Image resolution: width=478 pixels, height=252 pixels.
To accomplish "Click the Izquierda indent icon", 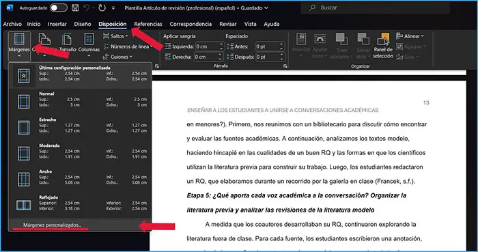I will point(168,46).
